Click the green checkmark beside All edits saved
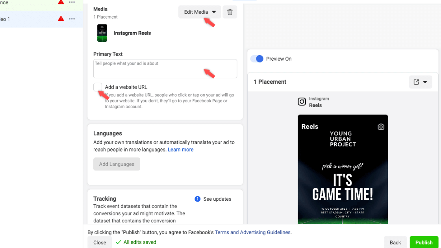The width and height of the screenshot is (441, 248). tap(118, 242)
